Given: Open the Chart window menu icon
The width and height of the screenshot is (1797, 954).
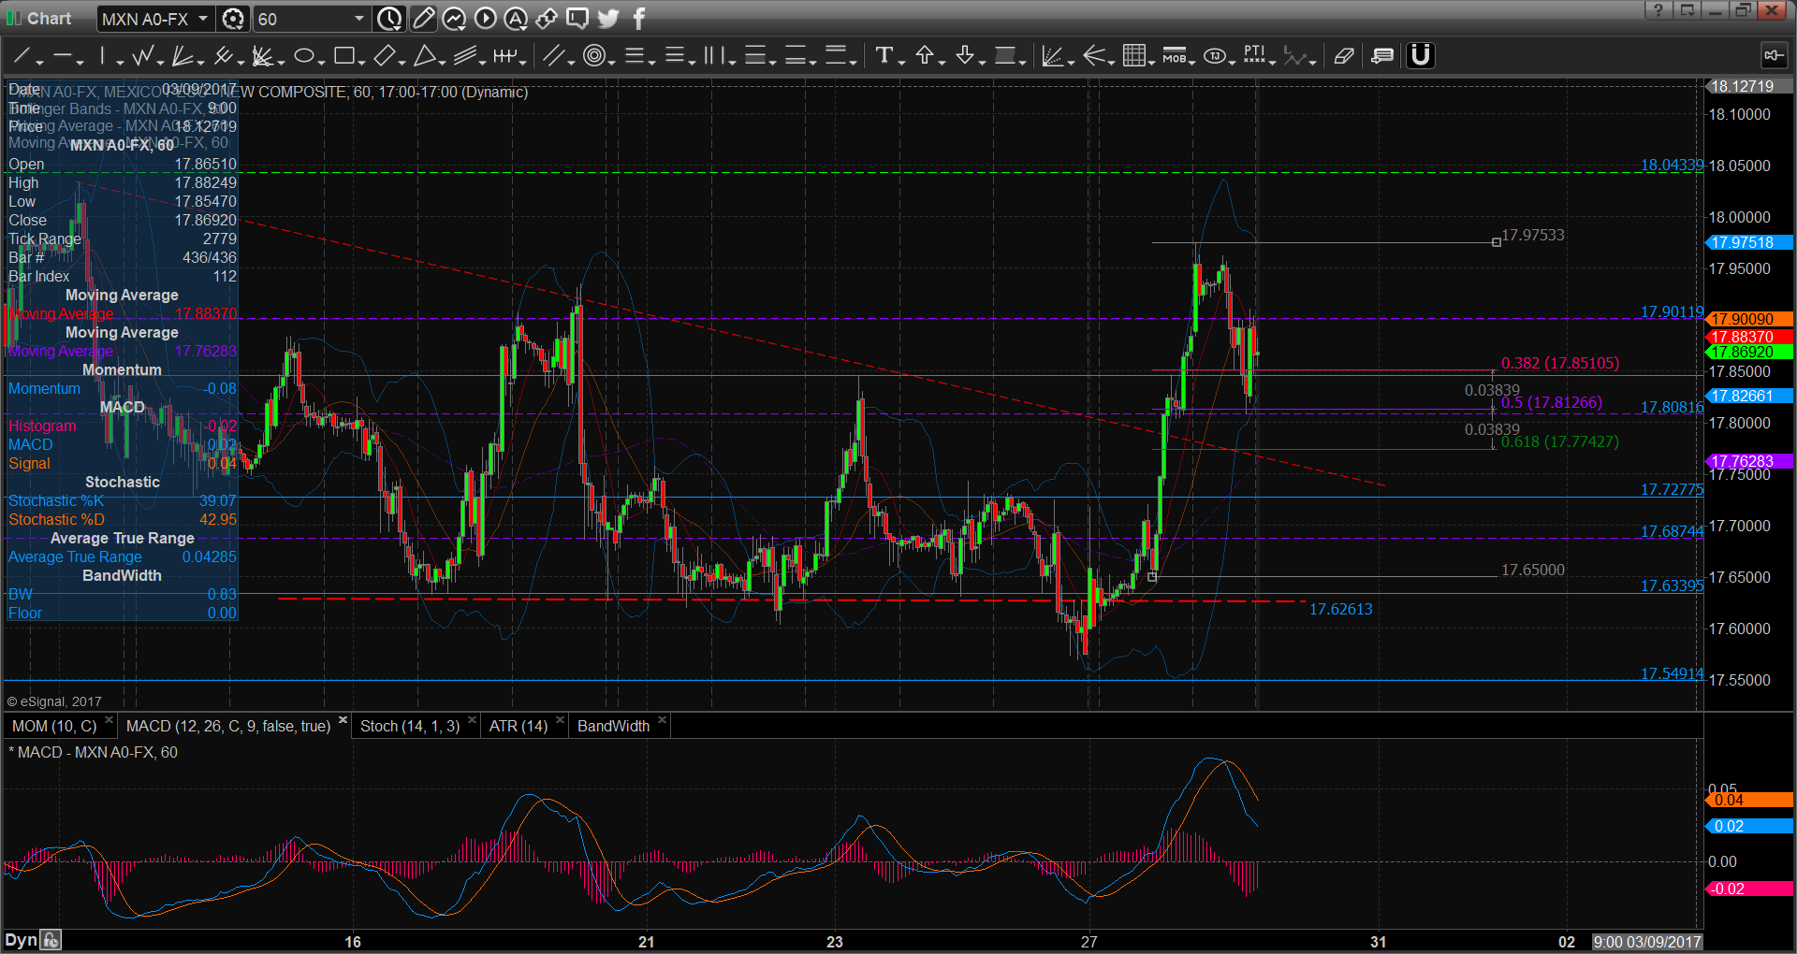Looking at the screenshot, I should (x=14, y=18).
